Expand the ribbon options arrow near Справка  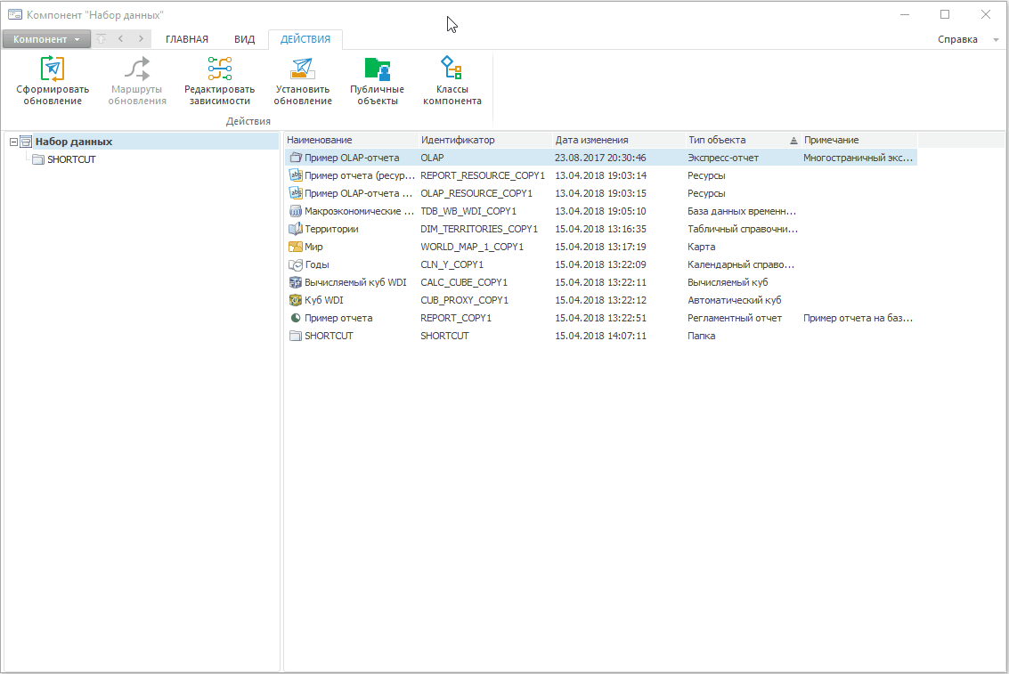coord(996,40)
